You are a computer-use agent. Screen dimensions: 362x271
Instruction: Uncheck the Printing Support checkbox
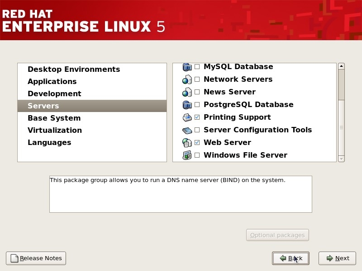point(197,117)
